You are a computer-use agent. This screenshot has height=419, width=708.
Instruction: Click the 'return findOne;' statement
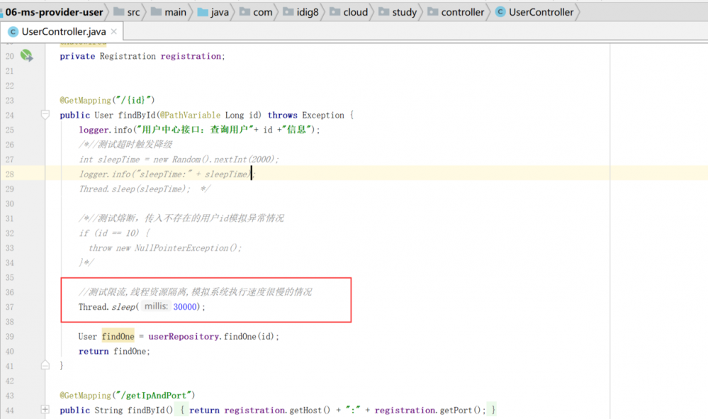[x=114, y=351]
